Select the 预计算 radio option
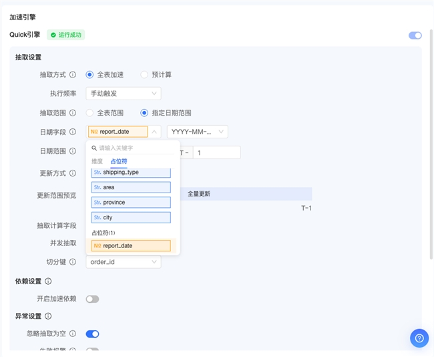 144,75
